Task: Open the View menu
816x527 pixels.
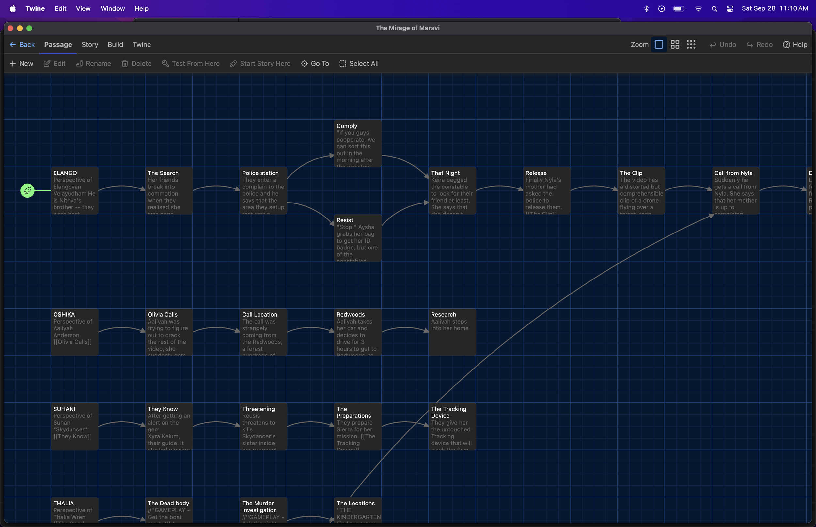Action: coord(83,8)
